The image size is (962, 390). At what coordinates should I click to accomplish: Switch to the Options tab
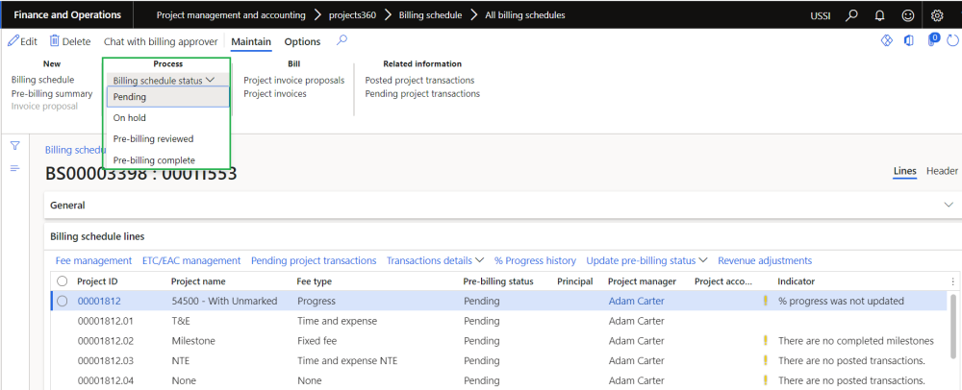(x=302, y=41)
